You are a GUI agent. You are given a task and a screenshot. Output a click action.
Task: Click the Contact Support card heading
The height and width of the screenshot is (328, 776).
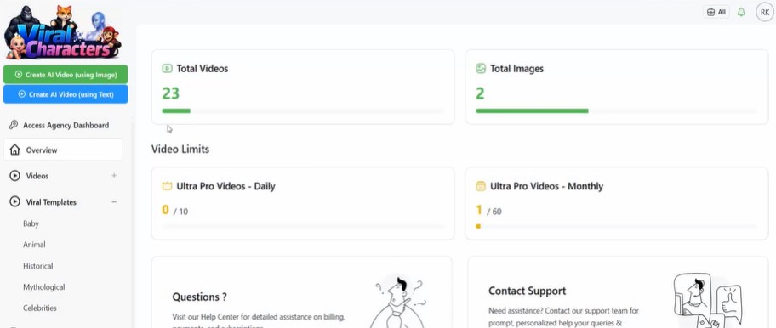(527, 291)
